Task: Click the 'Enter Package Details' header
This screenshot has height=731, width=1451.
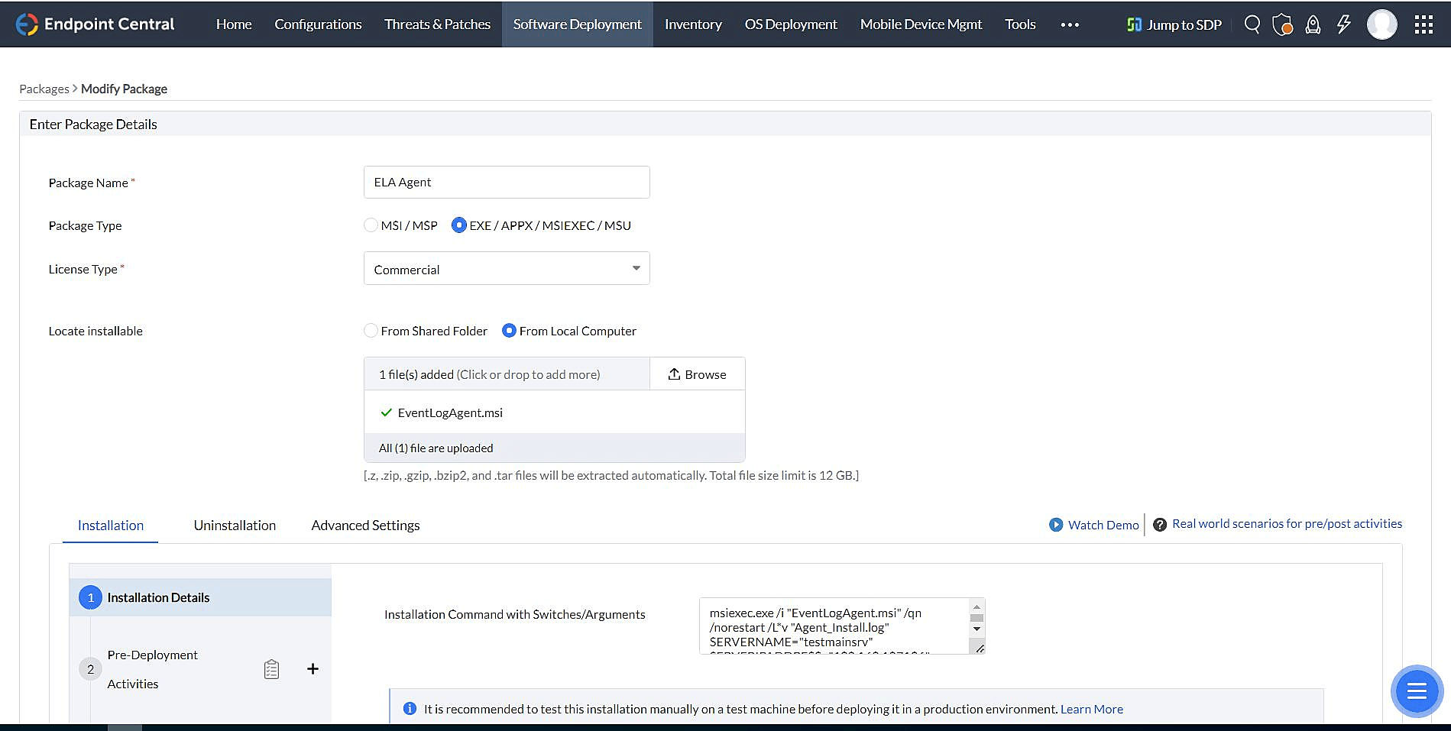Action: point(93,125)
